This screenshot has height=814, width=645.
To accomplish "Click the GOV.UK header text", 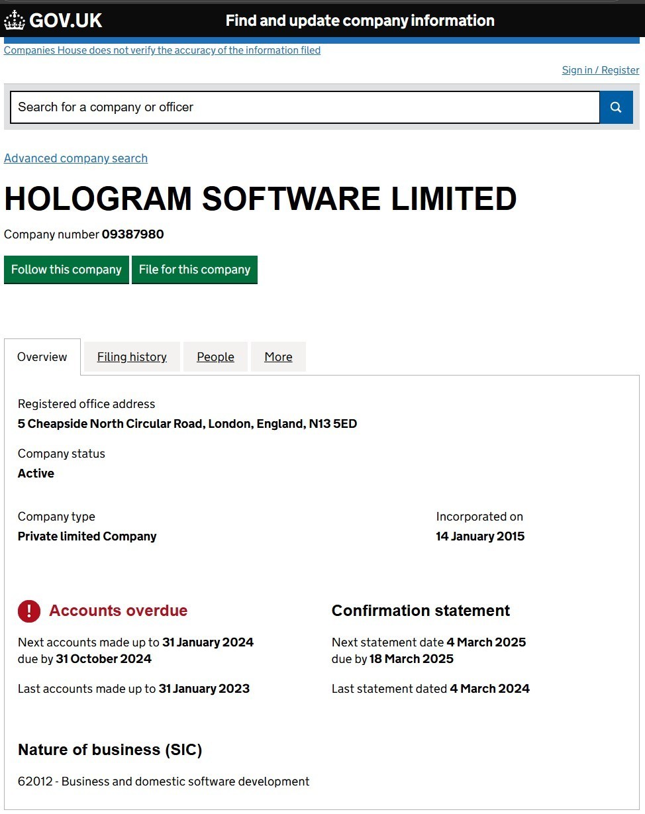I will (66, 21).
